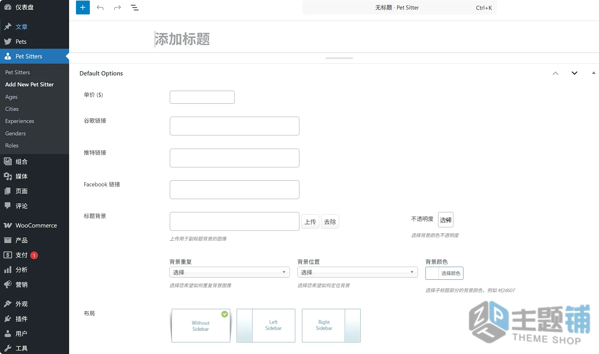Click the pushpin icon beside 文章

[x=8, y=27]
